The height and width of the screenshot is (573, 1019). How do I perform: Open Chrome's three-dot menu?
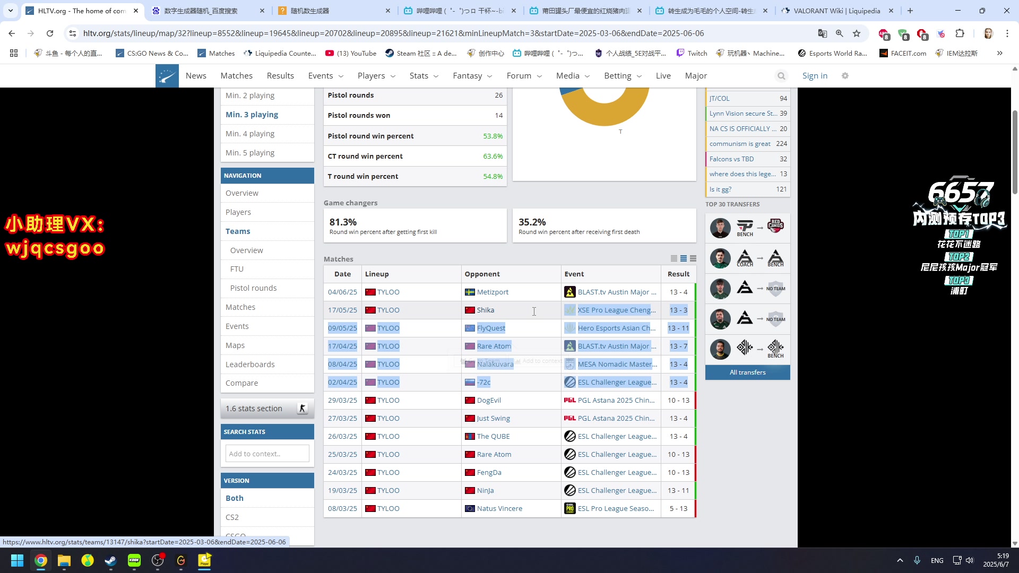coord(1007,33)
